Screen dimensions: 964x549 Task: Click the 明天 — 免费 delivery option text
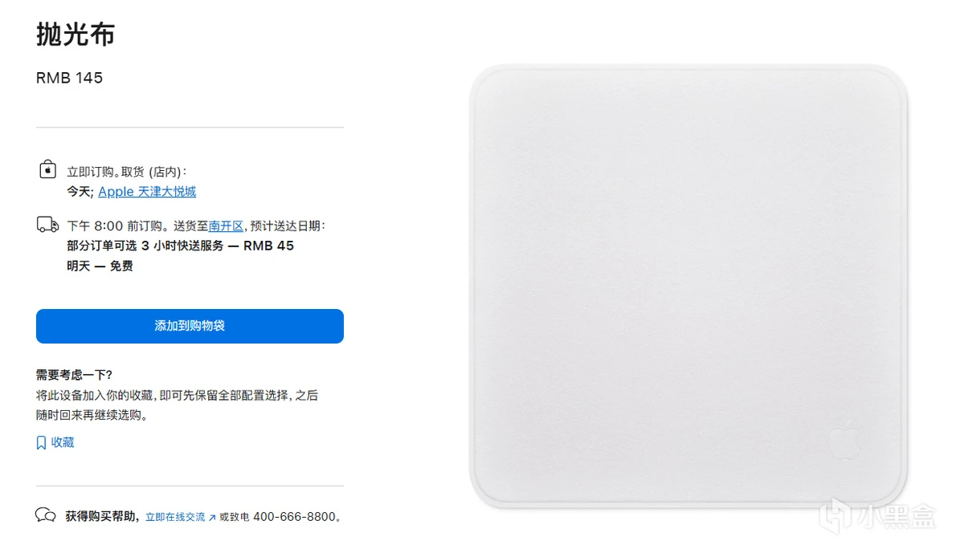click(x=100, y=266)
